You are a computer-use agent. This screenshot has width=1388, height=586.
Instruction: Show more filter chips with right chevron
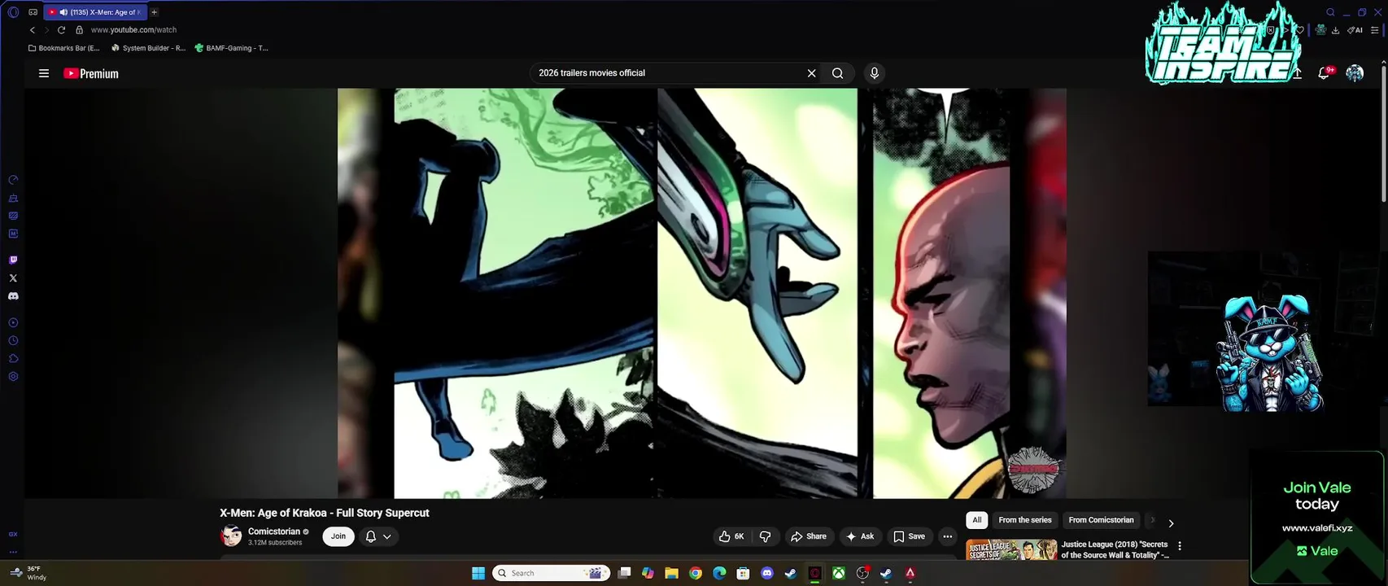(1171, 523)
